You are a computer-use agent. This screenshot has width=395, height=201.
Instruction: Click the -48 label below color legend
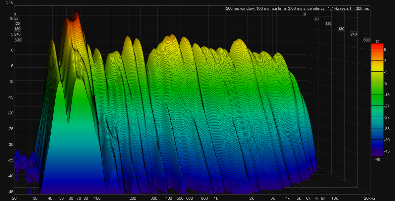coord(377,159)
